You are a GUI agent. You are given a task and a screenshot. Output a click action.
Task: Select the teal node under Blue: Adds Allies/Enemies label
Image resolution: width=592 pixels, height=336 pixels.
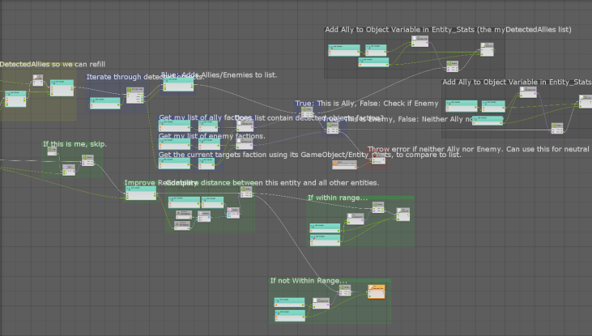tap(178, 84)
